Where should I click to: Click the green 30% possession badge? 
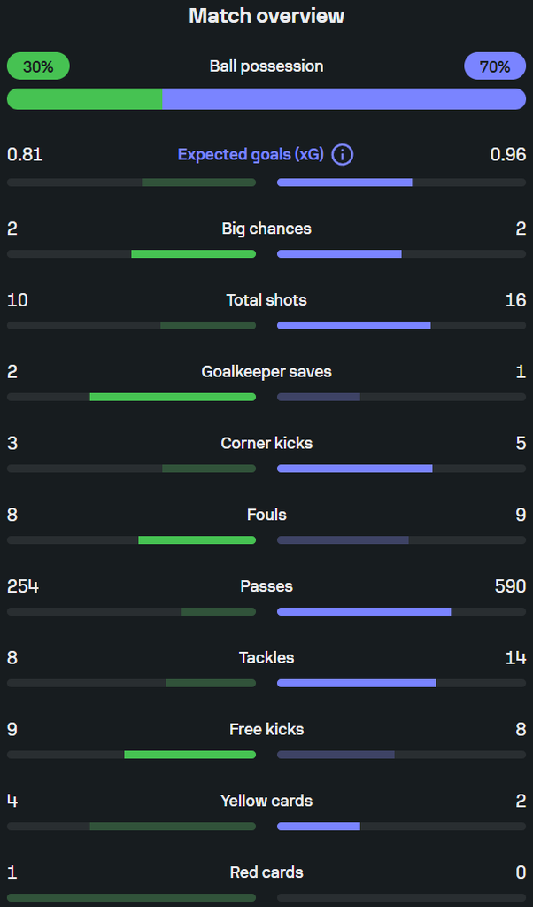pyautogui.click(x=38, y=66)
